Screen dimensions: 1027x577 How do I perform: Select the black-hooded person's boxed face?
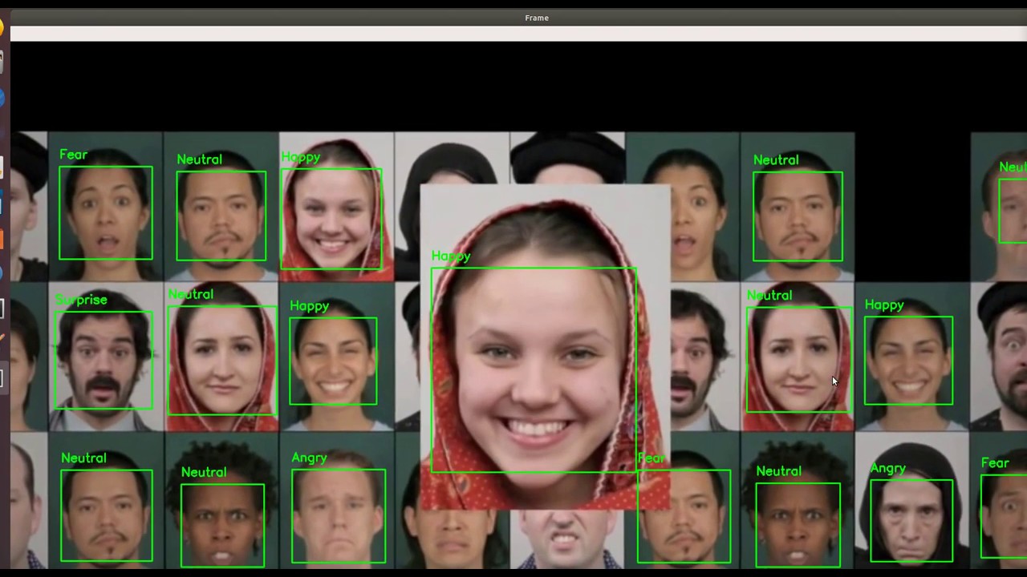(x=911, y=521)
